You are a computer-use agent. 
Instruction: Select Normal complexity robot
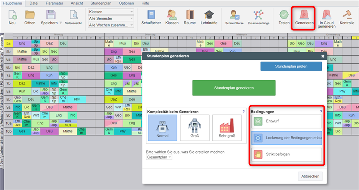[162, 128]
